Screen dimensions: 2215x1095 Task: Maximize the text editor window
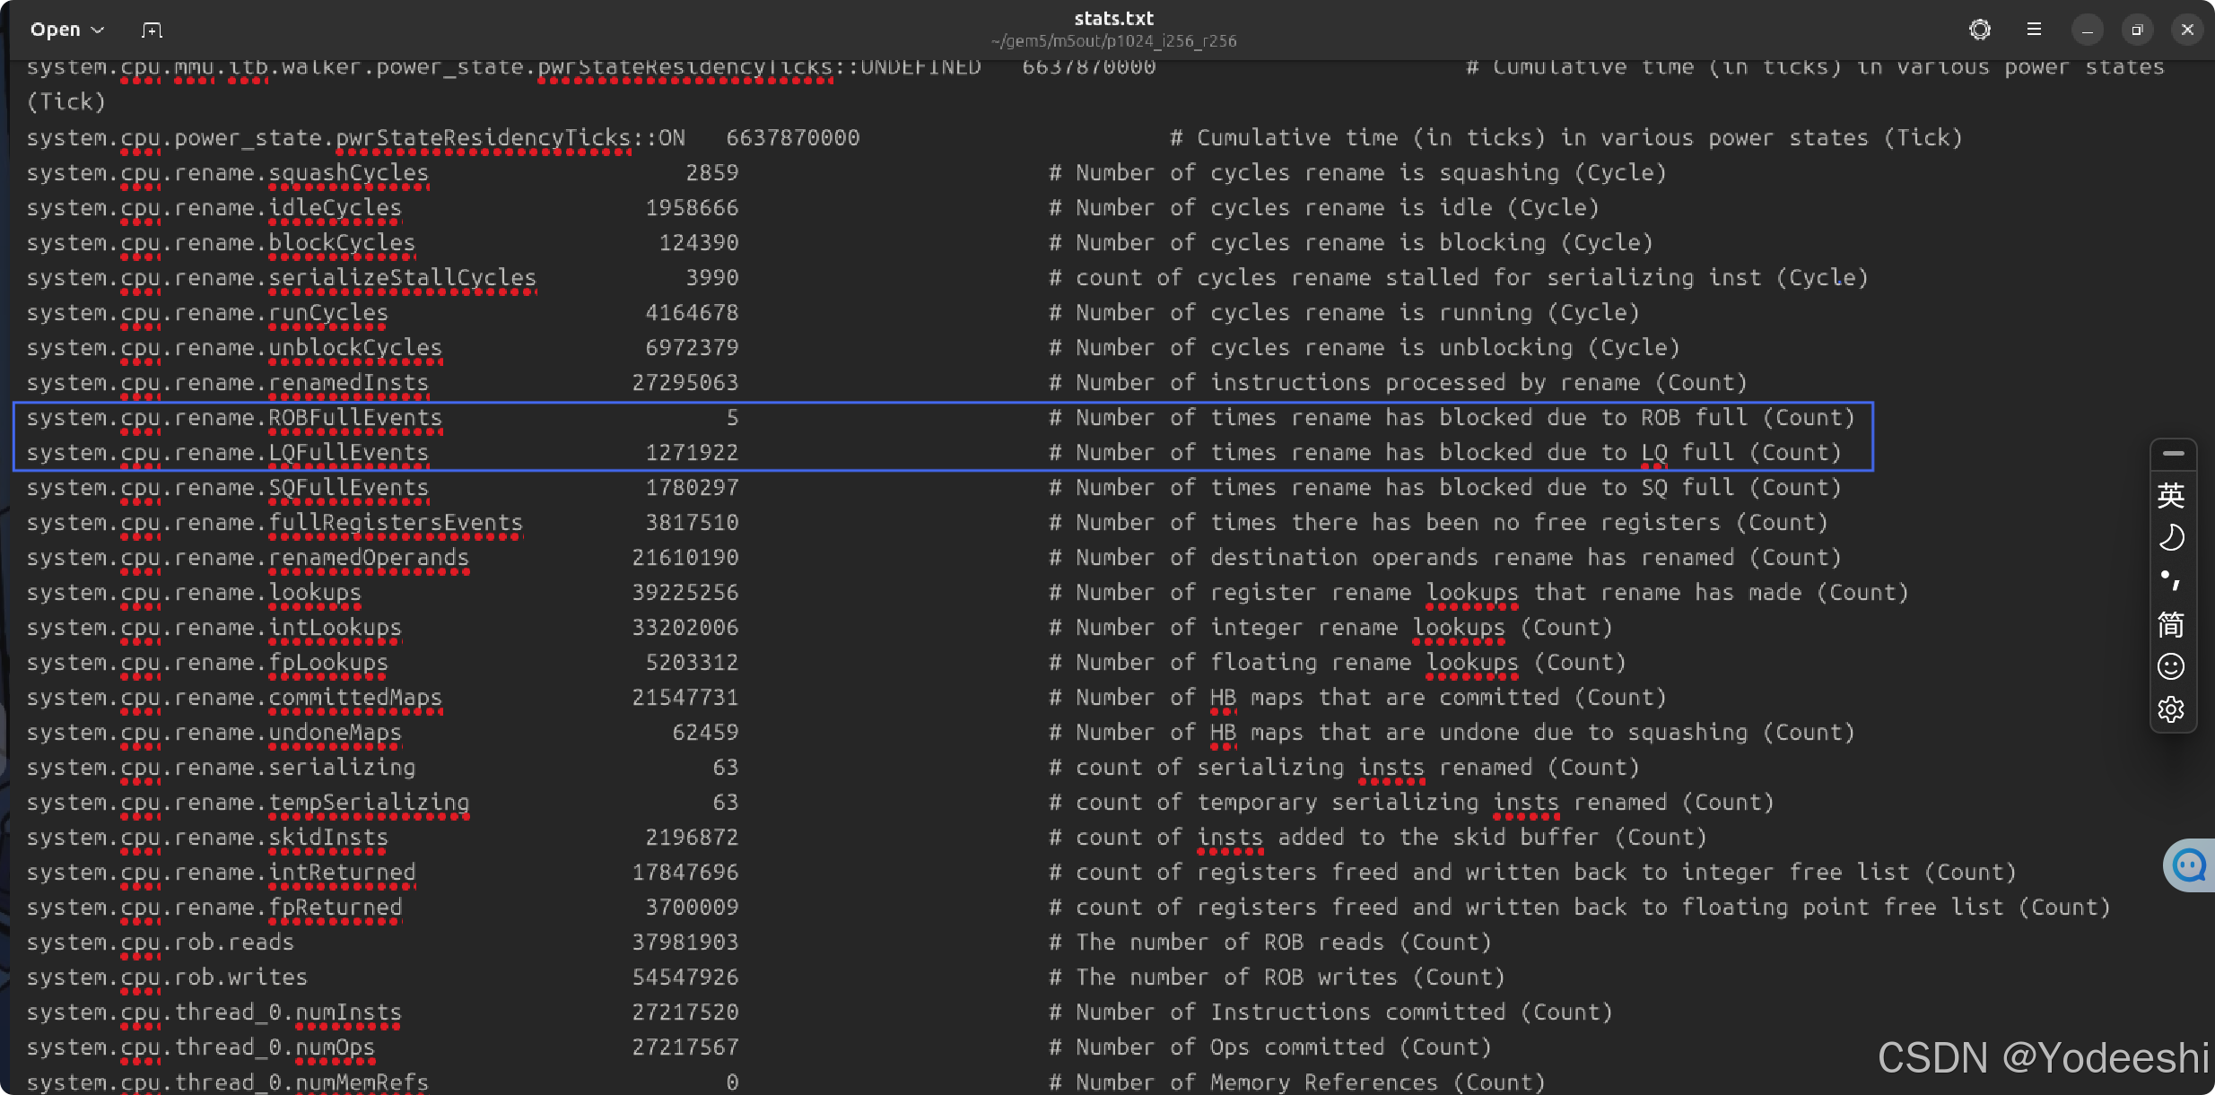[2137, 30]
